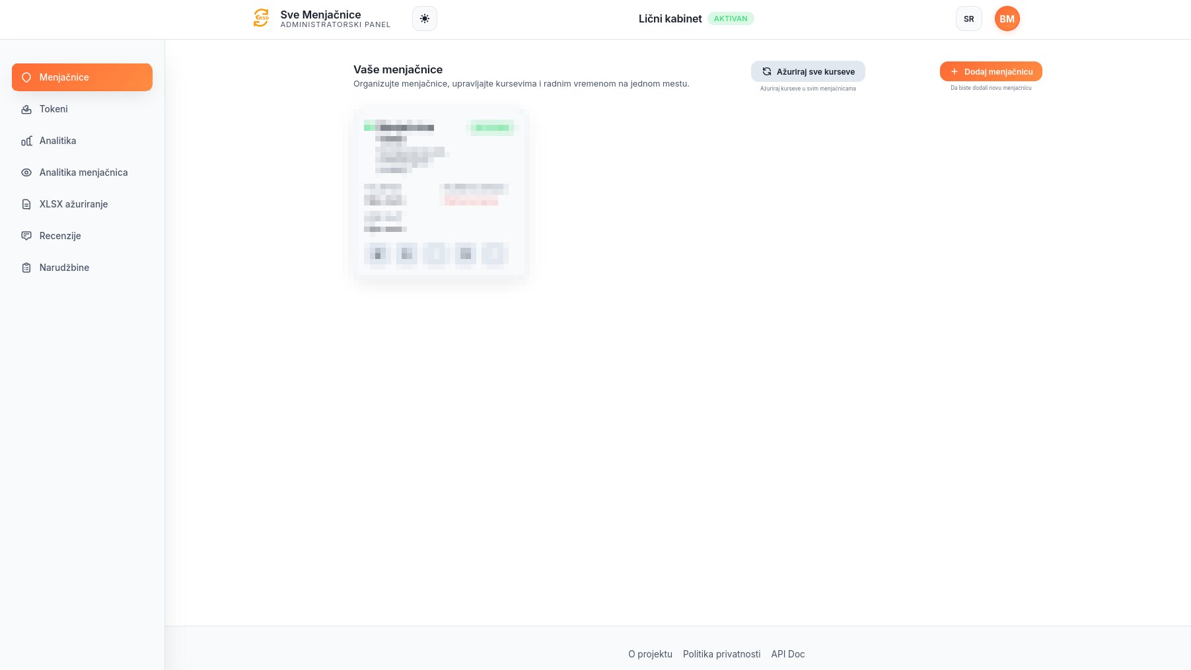The width and height of the screenshot is (1191, 670).
Task: Click the Narudžbine clipboard icon
Action: (26, 268)
